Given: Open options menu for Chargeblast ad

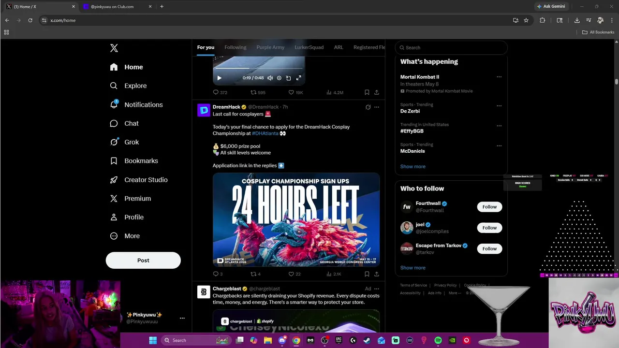Looking at the screenshot, I should click(377, 289).
